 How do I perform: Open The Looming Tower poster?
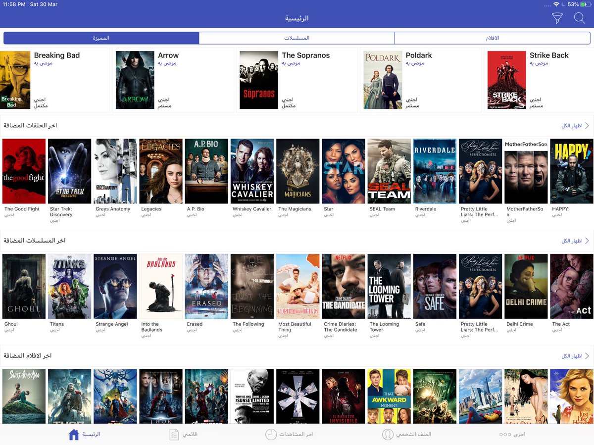389,287
